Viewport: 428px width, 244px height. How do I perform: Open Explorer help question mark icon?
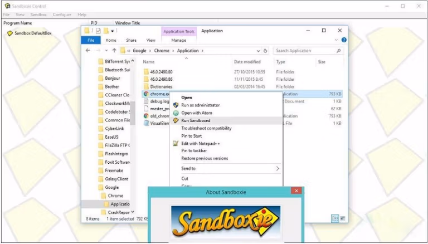(x=344, y=40)
